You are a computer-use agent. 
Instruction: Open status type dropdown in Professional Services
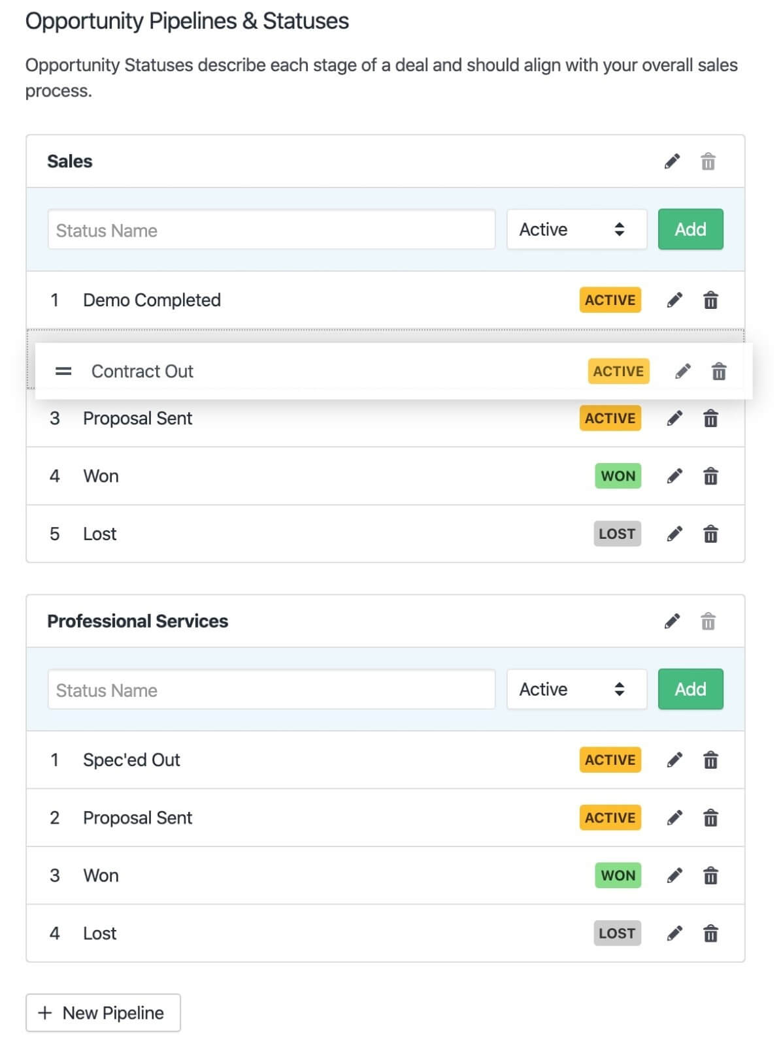tap(576, 689)
